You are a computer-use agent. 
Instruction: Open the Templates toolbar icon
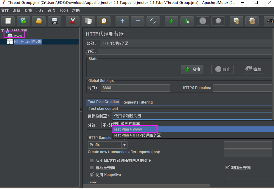point(23,21)
